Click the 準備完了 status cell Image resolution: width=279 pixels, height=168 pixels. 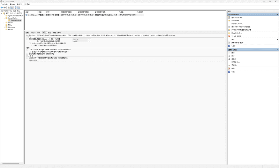(x=41, y=15)
